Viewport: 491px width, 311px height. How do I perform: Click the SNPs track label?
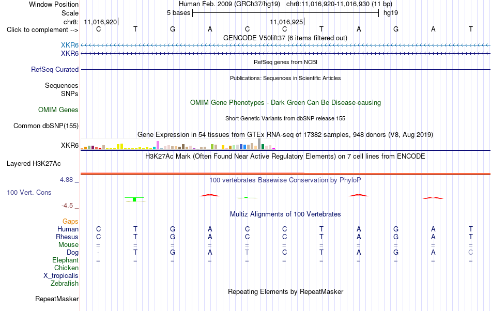pyautogui.click(x=70, y=94)
